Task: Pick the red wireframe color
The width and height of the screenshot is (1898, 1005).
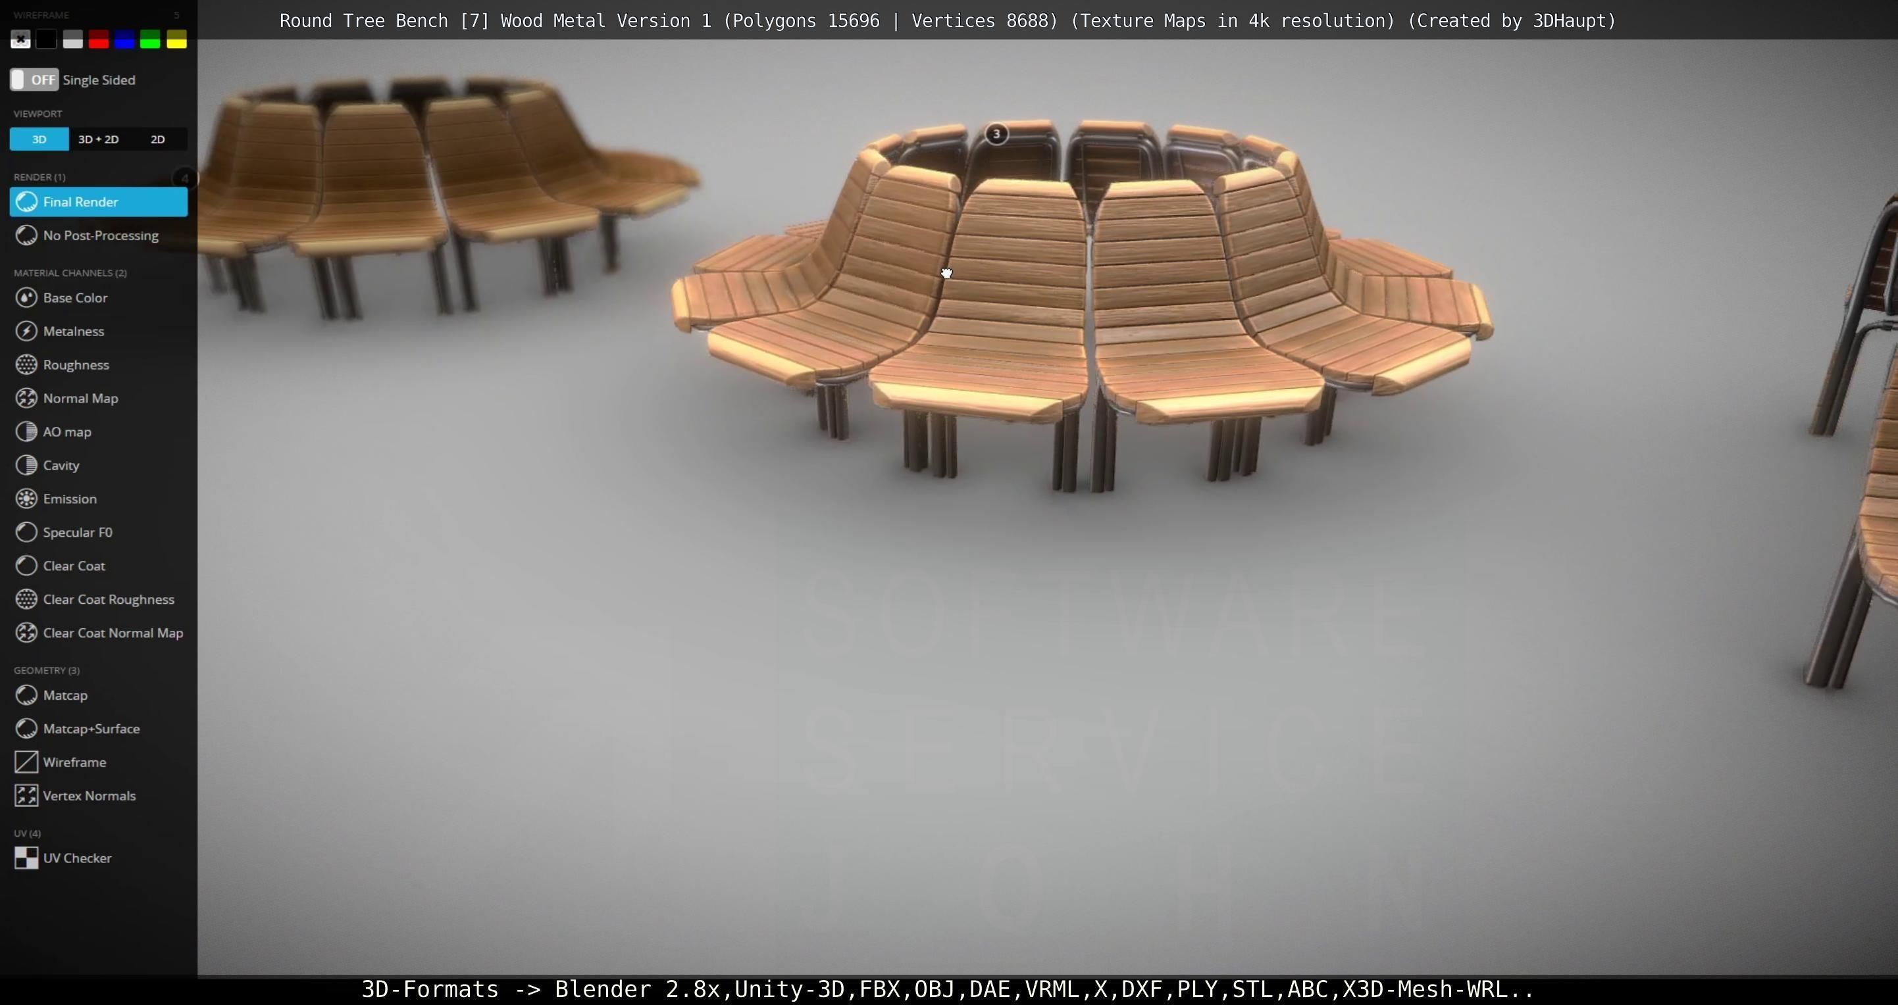Action: click(x=99, y=39)
